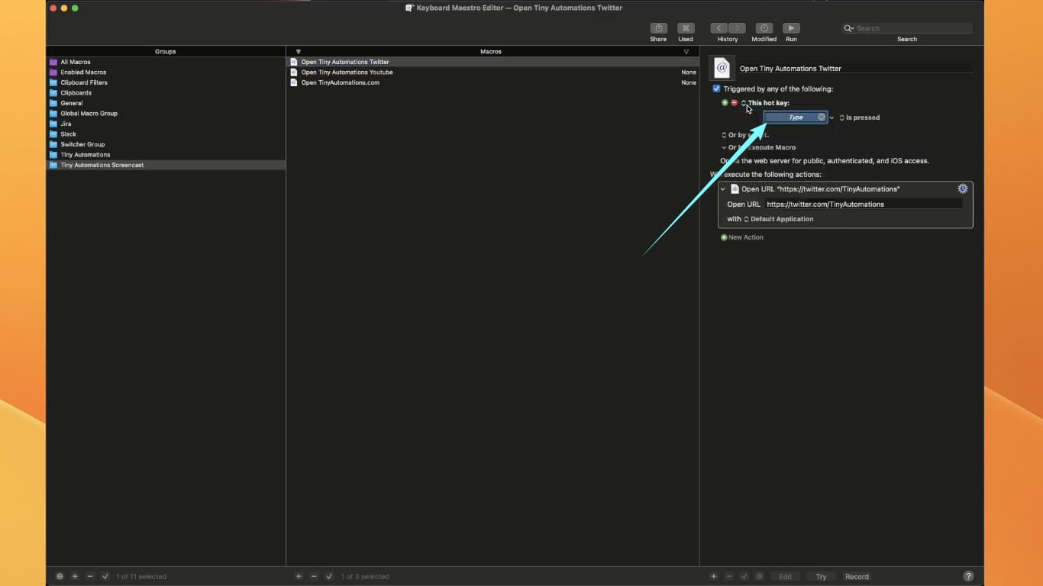Click the Used toolbar icon
Viewport: 1043px width, 586px height.
[x=686, y=28]
